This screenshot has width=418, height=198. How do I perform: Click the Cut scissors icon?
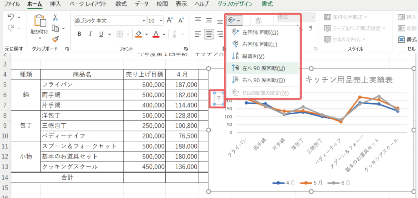pyautogui.click(x=56, y=18)
